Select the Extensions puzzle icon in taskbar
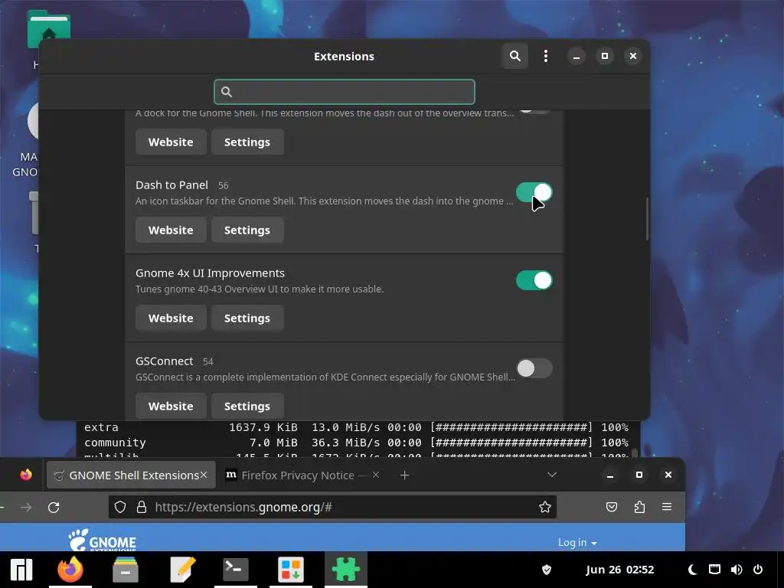 (x=346, y=570)
